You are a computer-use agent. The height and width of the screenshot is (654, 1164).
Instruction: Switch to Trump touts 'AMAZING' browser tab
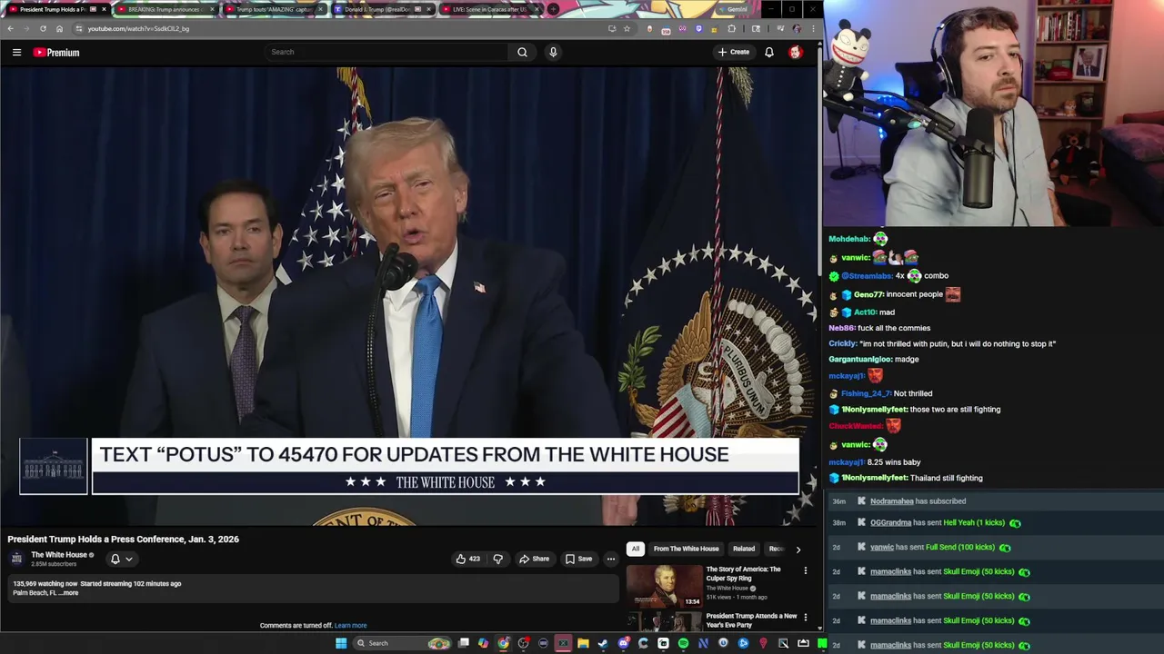(x=275, y=9)
